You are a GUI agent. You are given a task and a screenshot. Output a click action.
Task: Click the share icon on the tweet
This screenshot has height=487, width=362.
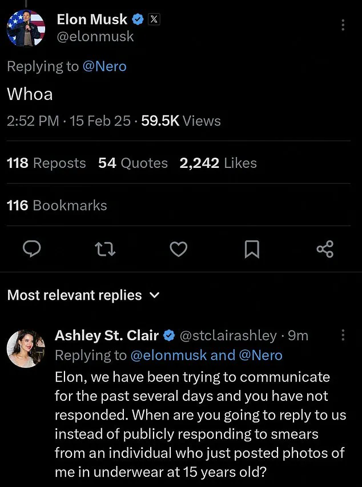pyautogui.click(x=325, y=249)
